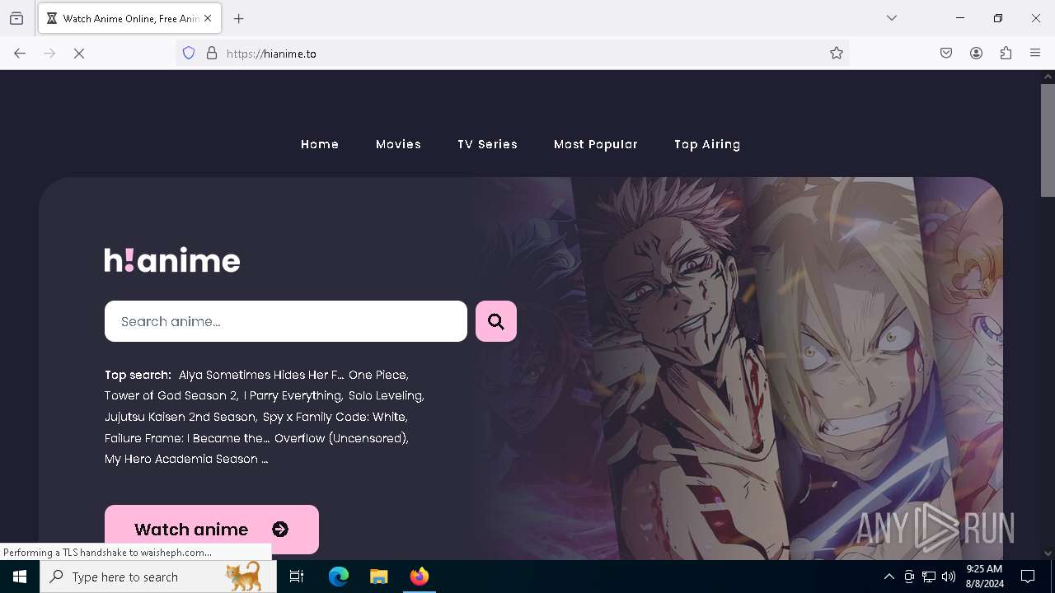Click the scrollbar down arrow
1055x593 pixels.
pos(1048,553)
